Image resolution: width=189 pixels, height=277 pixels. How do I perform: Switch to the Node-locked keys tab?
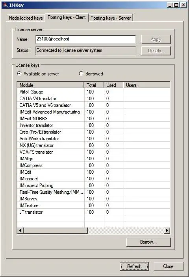pos(26,18)
